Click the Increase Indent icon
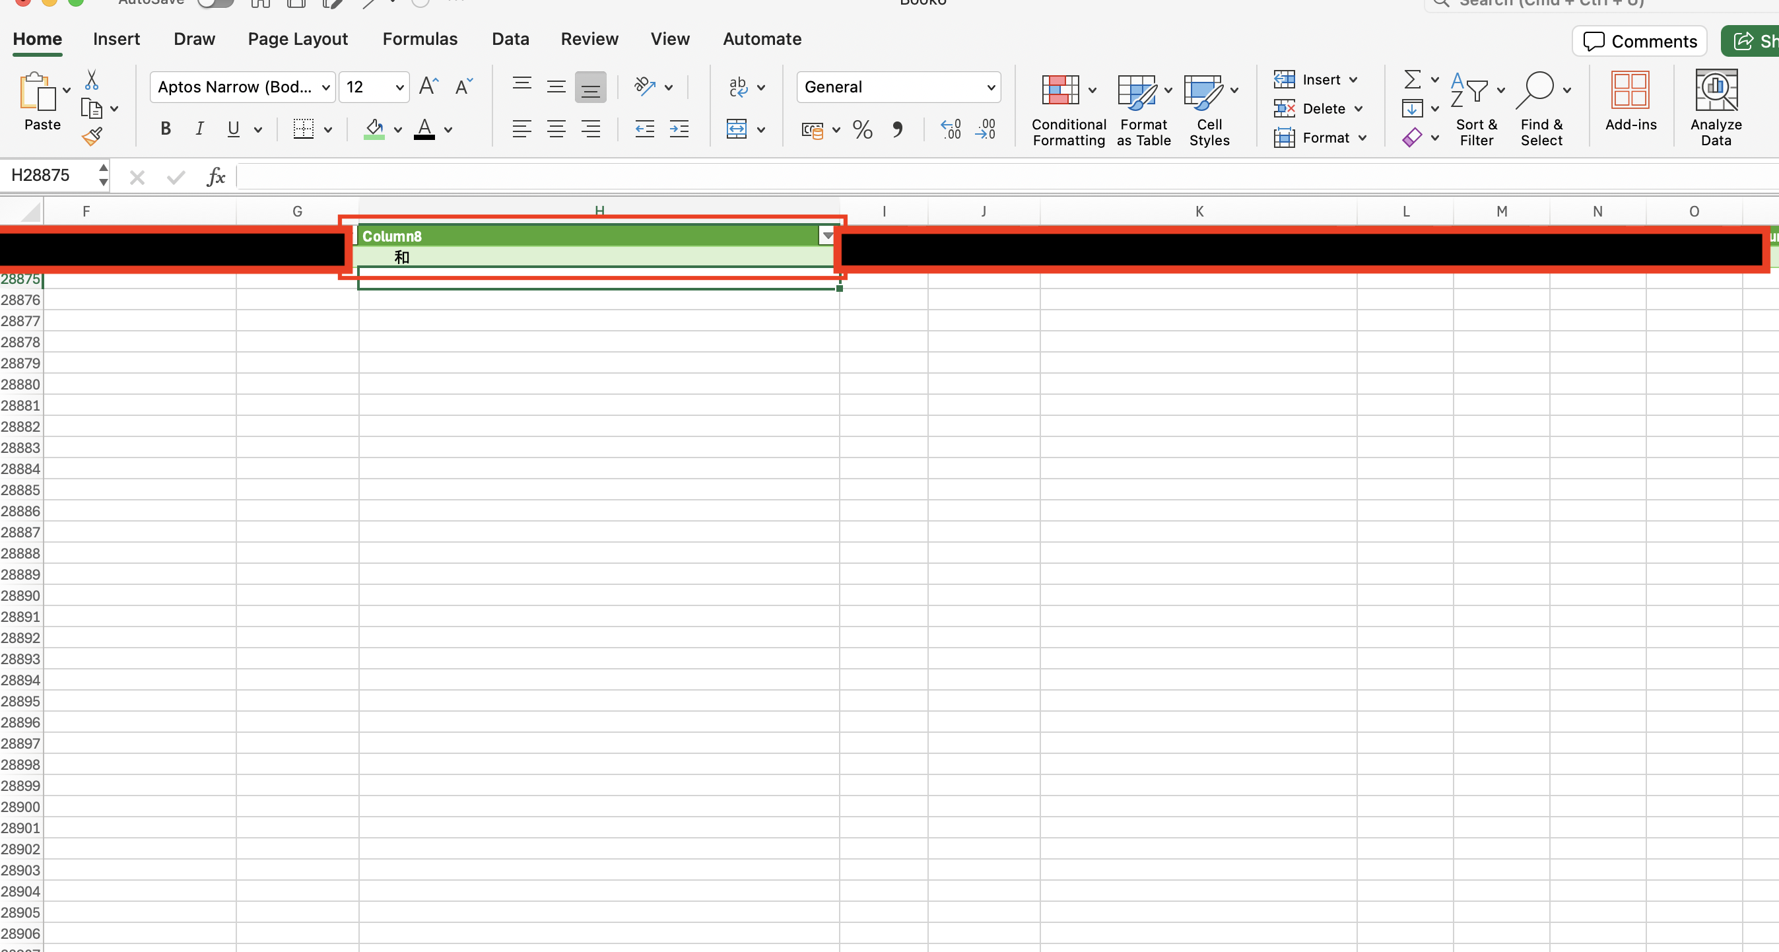This screenshot has height=952, width=1779. click(679, 129)
